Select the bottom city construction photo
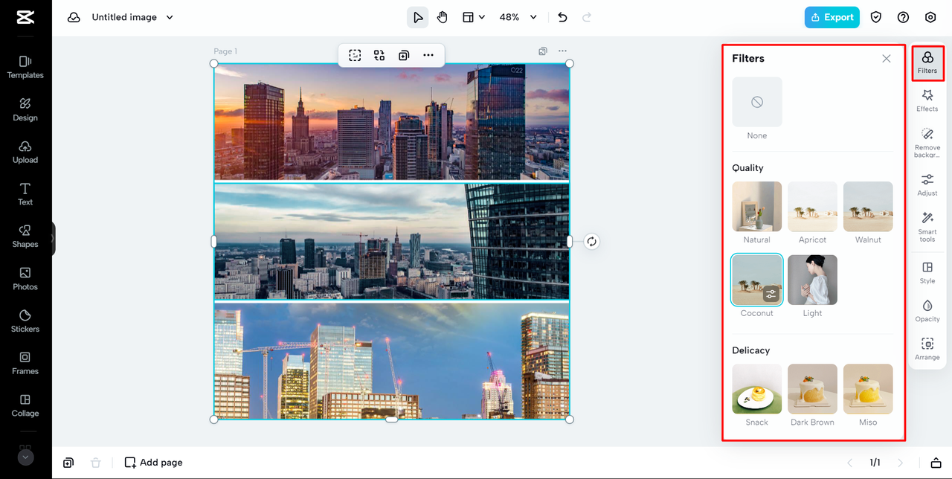 [x=392, y=361]
